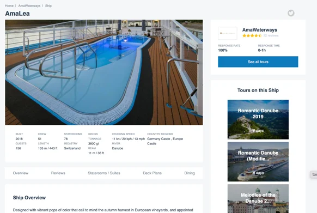Open Romantic Danube 2019 tour card
The width and height of the screenshot is (317, 213).
click(258, 119)
